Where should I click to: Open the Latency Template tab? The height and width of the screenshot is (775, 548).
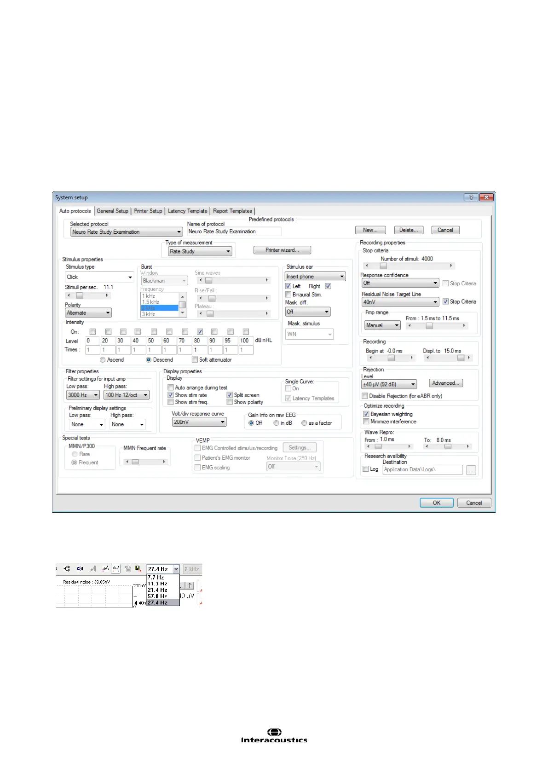(188, 211)
